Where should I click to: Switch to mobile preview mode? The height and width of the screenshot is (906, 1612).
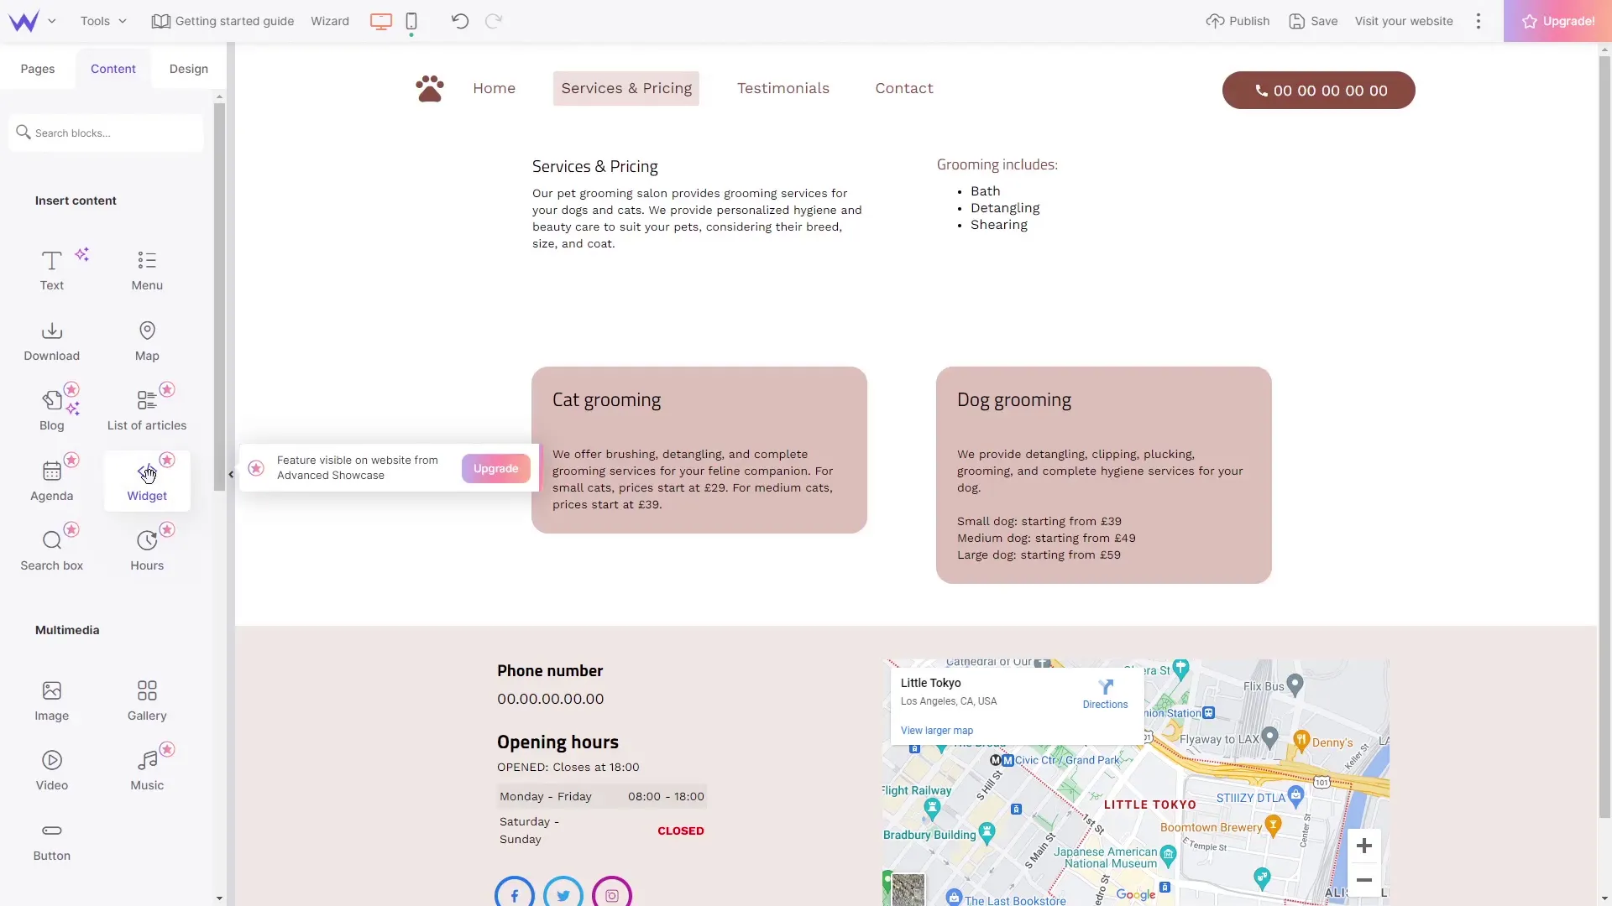point(411,21)
